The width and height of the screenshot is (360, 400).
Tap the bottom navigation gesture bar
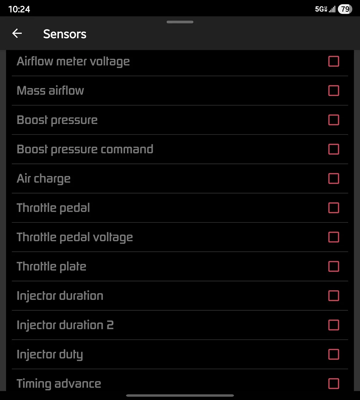coord(180,395)
